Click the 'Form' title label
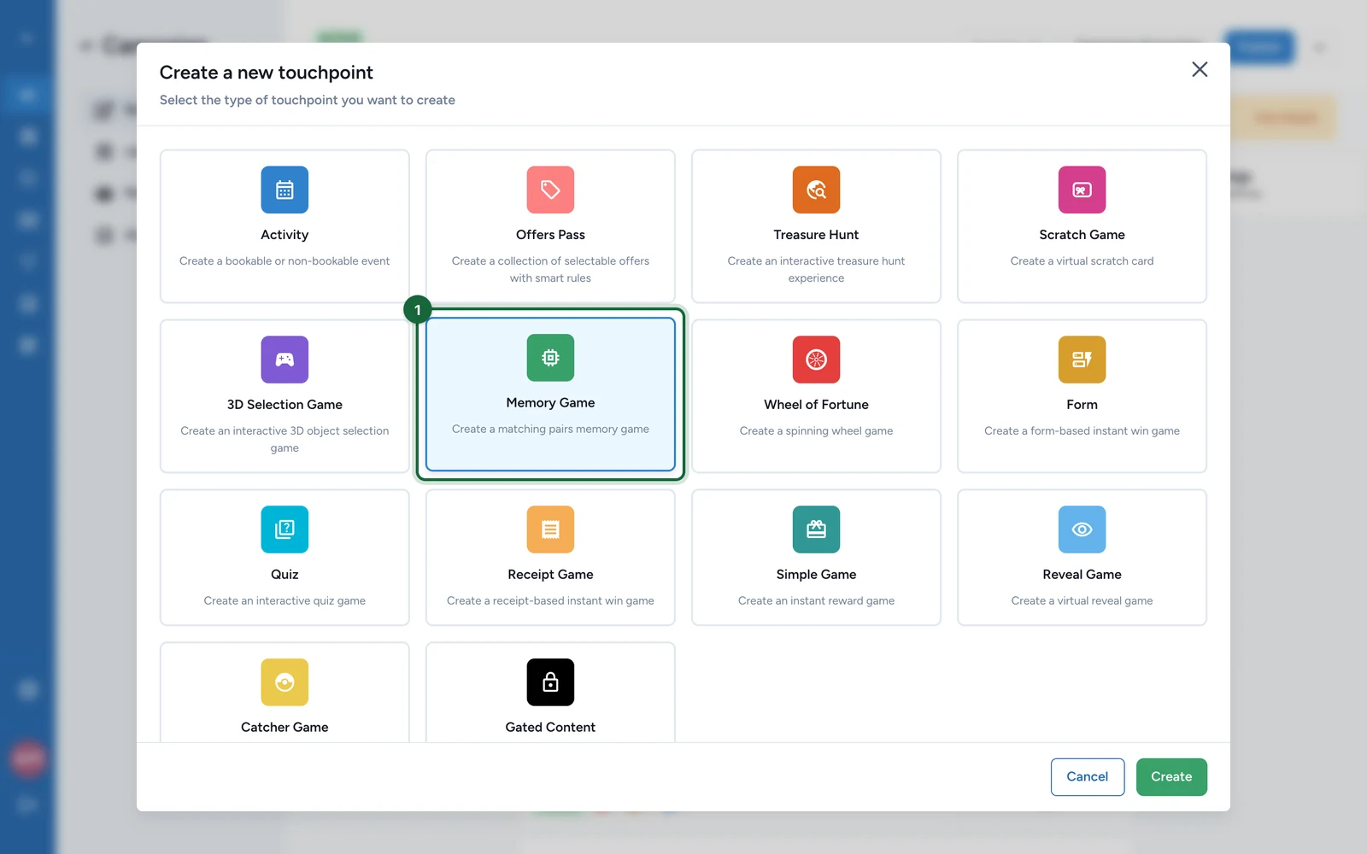 (x=1082, y=405)
